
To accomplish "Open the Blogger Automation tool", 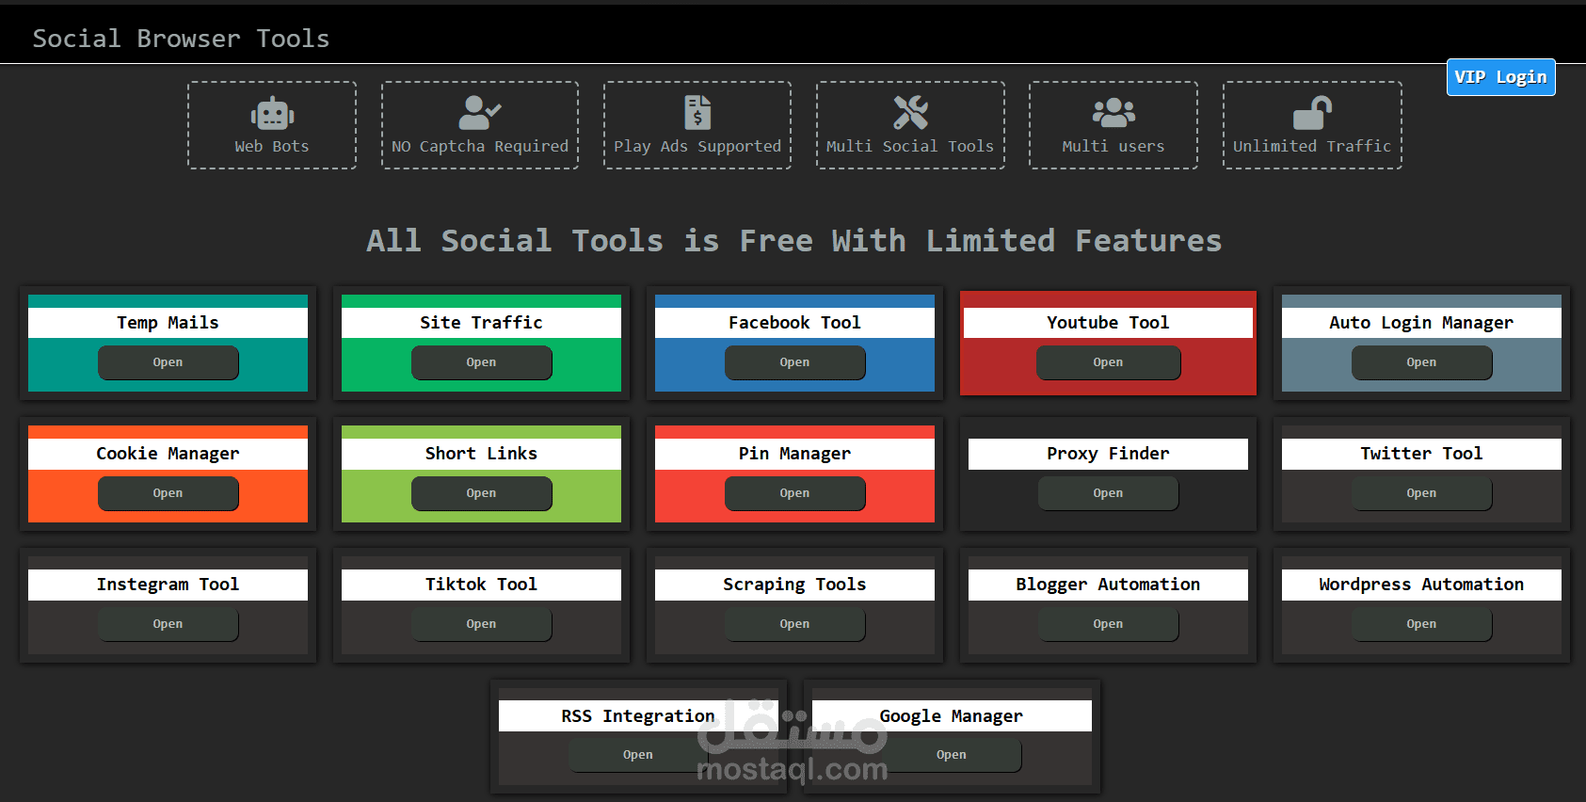I will (x=1108, y=624).
